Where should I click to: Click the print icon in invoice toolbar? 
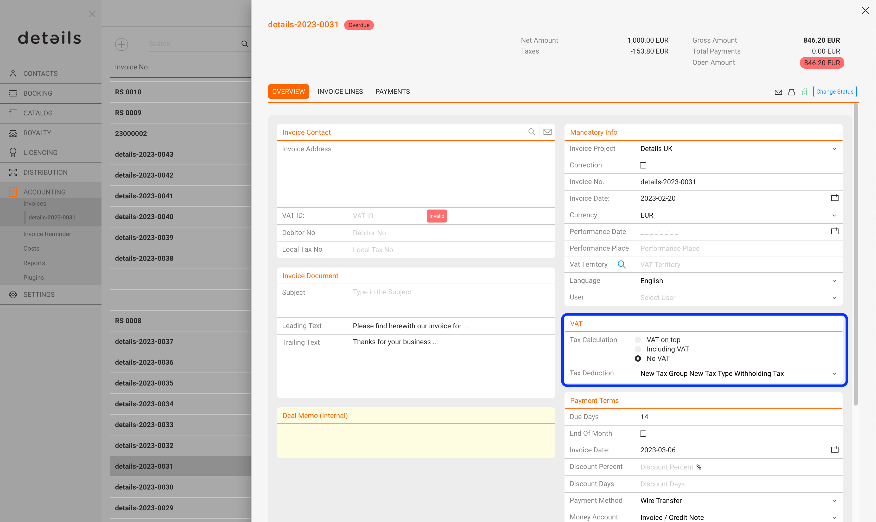791,92
